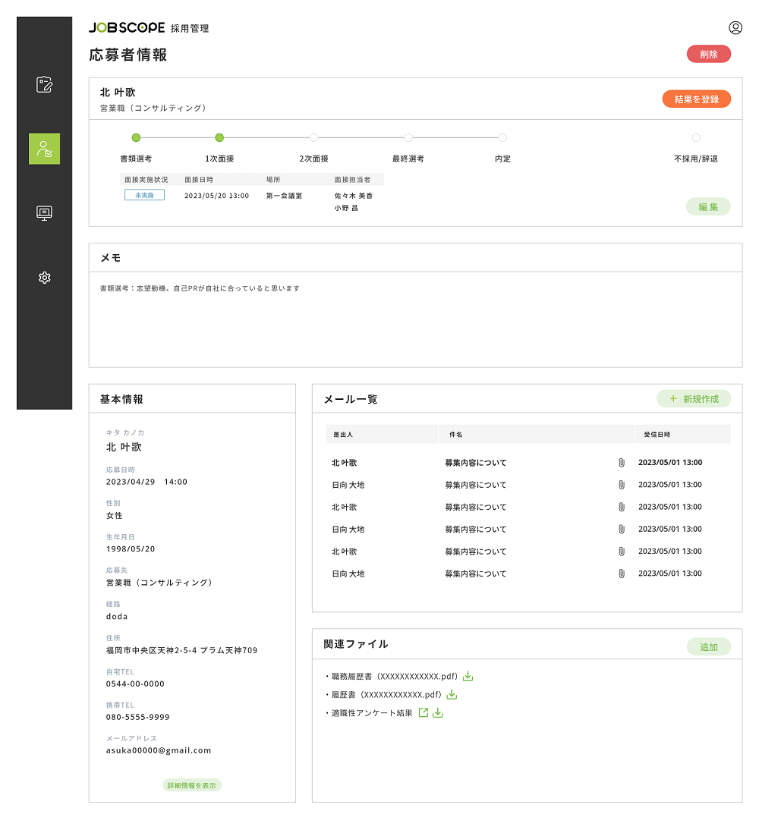Image resolution: width=759 pixels, height=833 pixels.
Task: Click the attachment clip in last mail row
Action: click(622, 574)
